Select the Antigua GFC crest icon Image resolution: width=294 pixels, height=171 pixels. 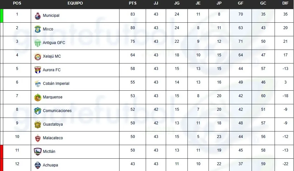(x=38, y=43)
